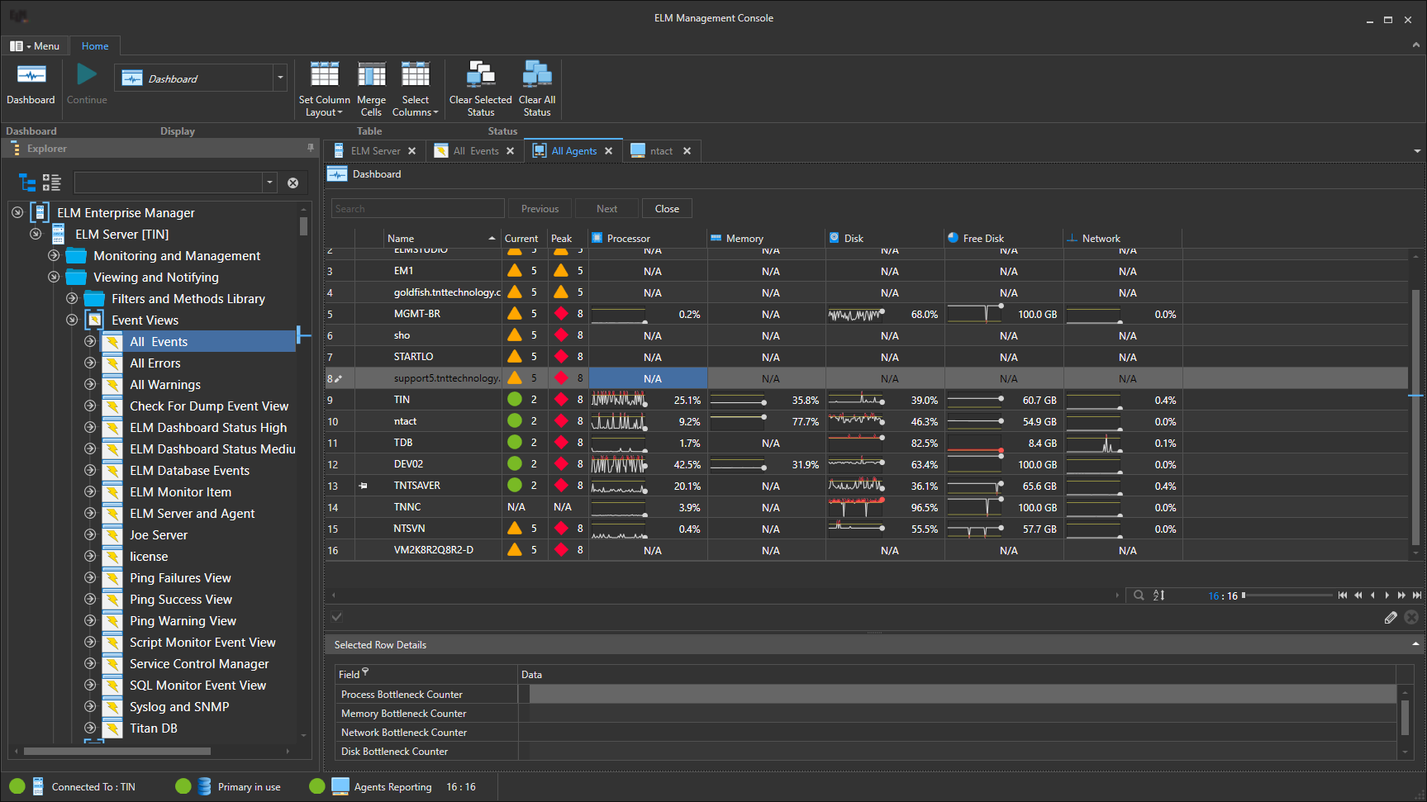Switch Explorer to list view icon

point(52,183)
